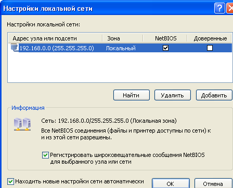
Task: Toggle Находить новые настройки сети автоматически
Action: tap(10, 182)
